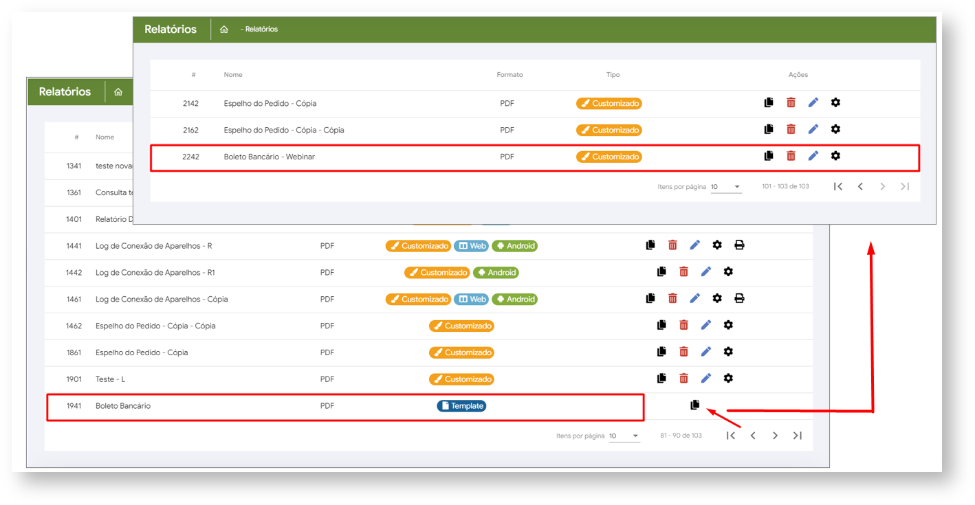Edit report 1861 pencil icon
975x505 pixels.
706,352
